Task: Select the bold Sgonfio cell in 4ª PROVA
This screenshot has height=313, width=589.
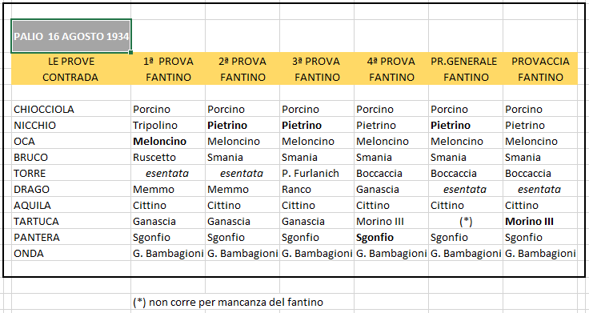Action: pyautogui.click(x=391, y=238)
